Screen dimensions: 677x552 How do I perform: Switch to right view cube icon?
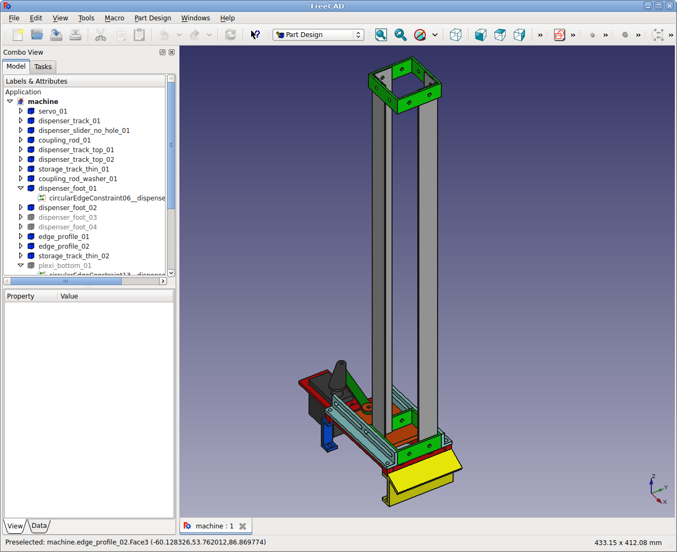tap(520, 35)
